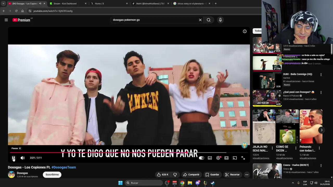This screenshot has height=187, width=333.
Task: Cast video to a TV device
Action: click(x=235, y=158)
